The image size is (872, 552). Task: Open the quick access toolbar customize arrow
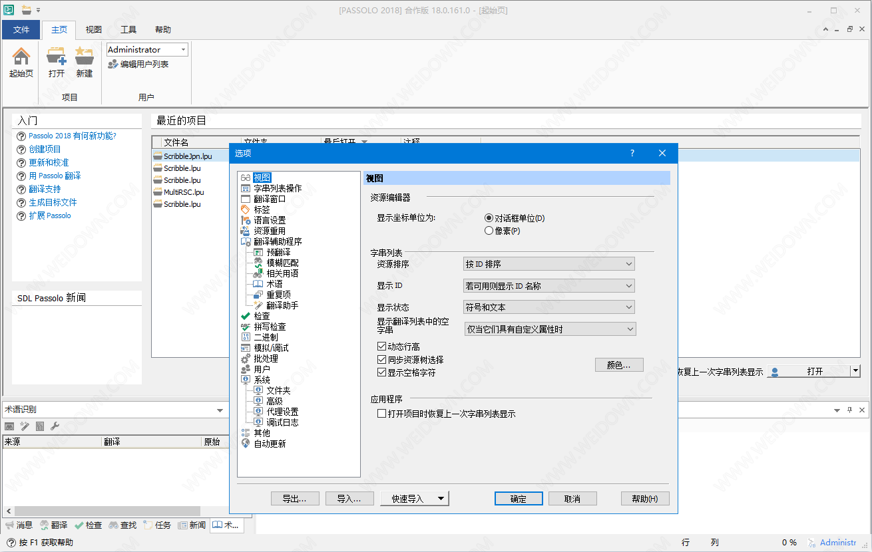38,10
